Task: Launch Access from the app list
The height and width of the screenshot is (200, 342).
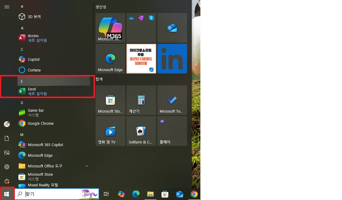Action: [54, 38]
